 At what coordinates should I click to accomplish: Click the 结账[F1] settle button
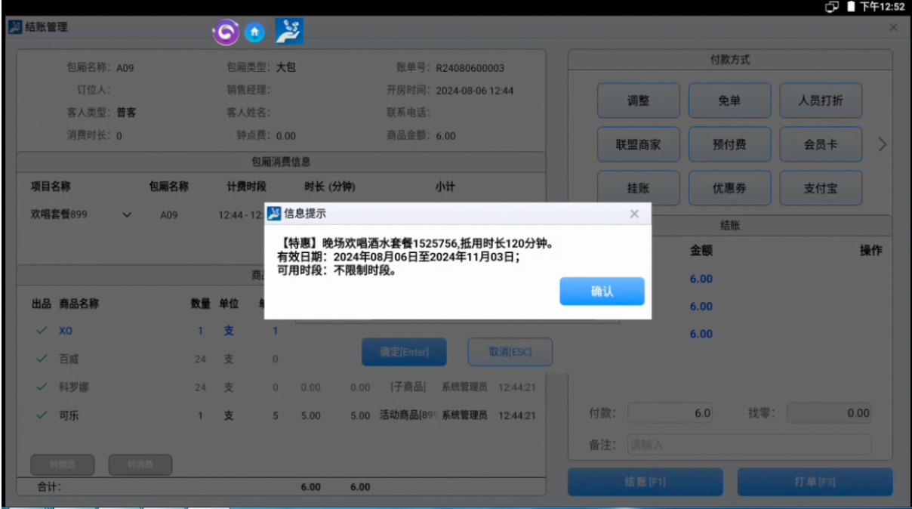click(x=645, y=481)
